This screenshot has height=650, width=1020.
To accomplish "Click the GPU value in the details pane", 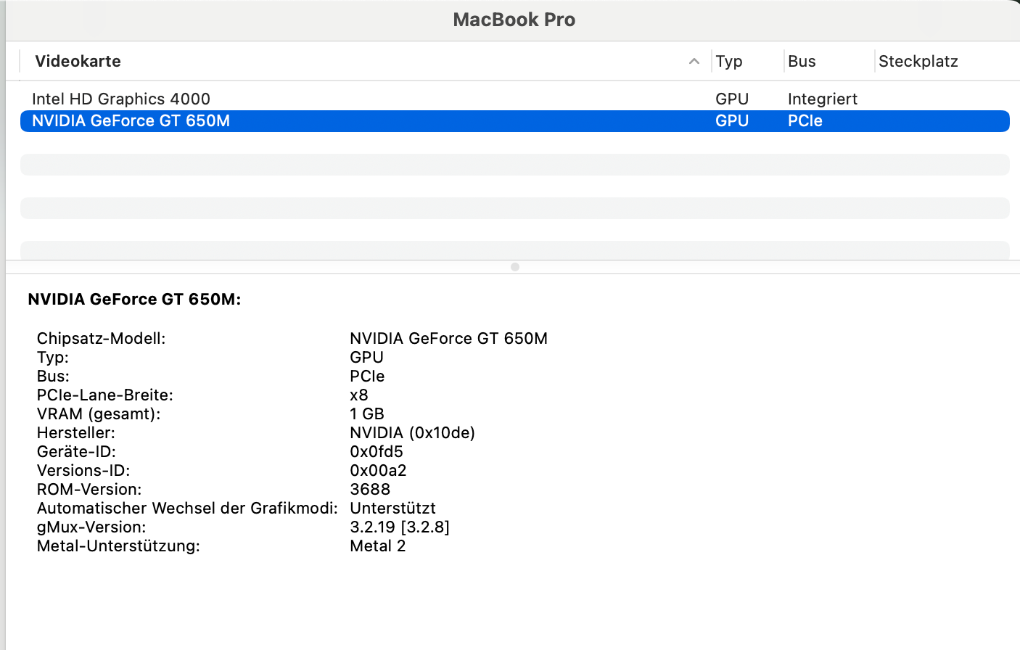I will 367,357.
